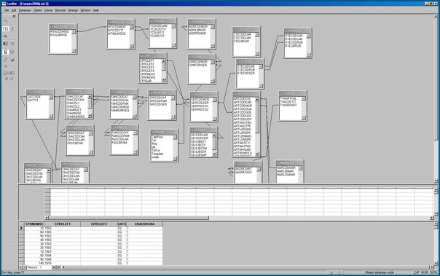
Task: Click the CAP status bar indicator
Action: pyautogui.click(x=417, y=272)
